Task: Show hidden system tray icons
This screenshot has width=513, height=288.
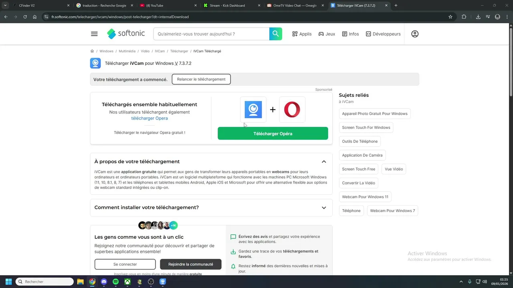Action: [x=461, y=282]
